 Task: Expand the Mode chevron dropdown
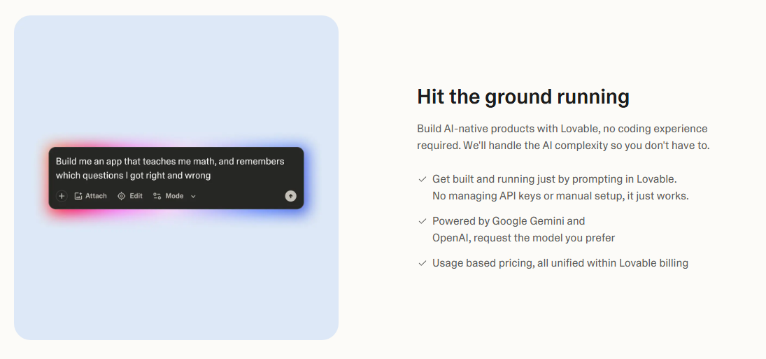pos(193,197)
